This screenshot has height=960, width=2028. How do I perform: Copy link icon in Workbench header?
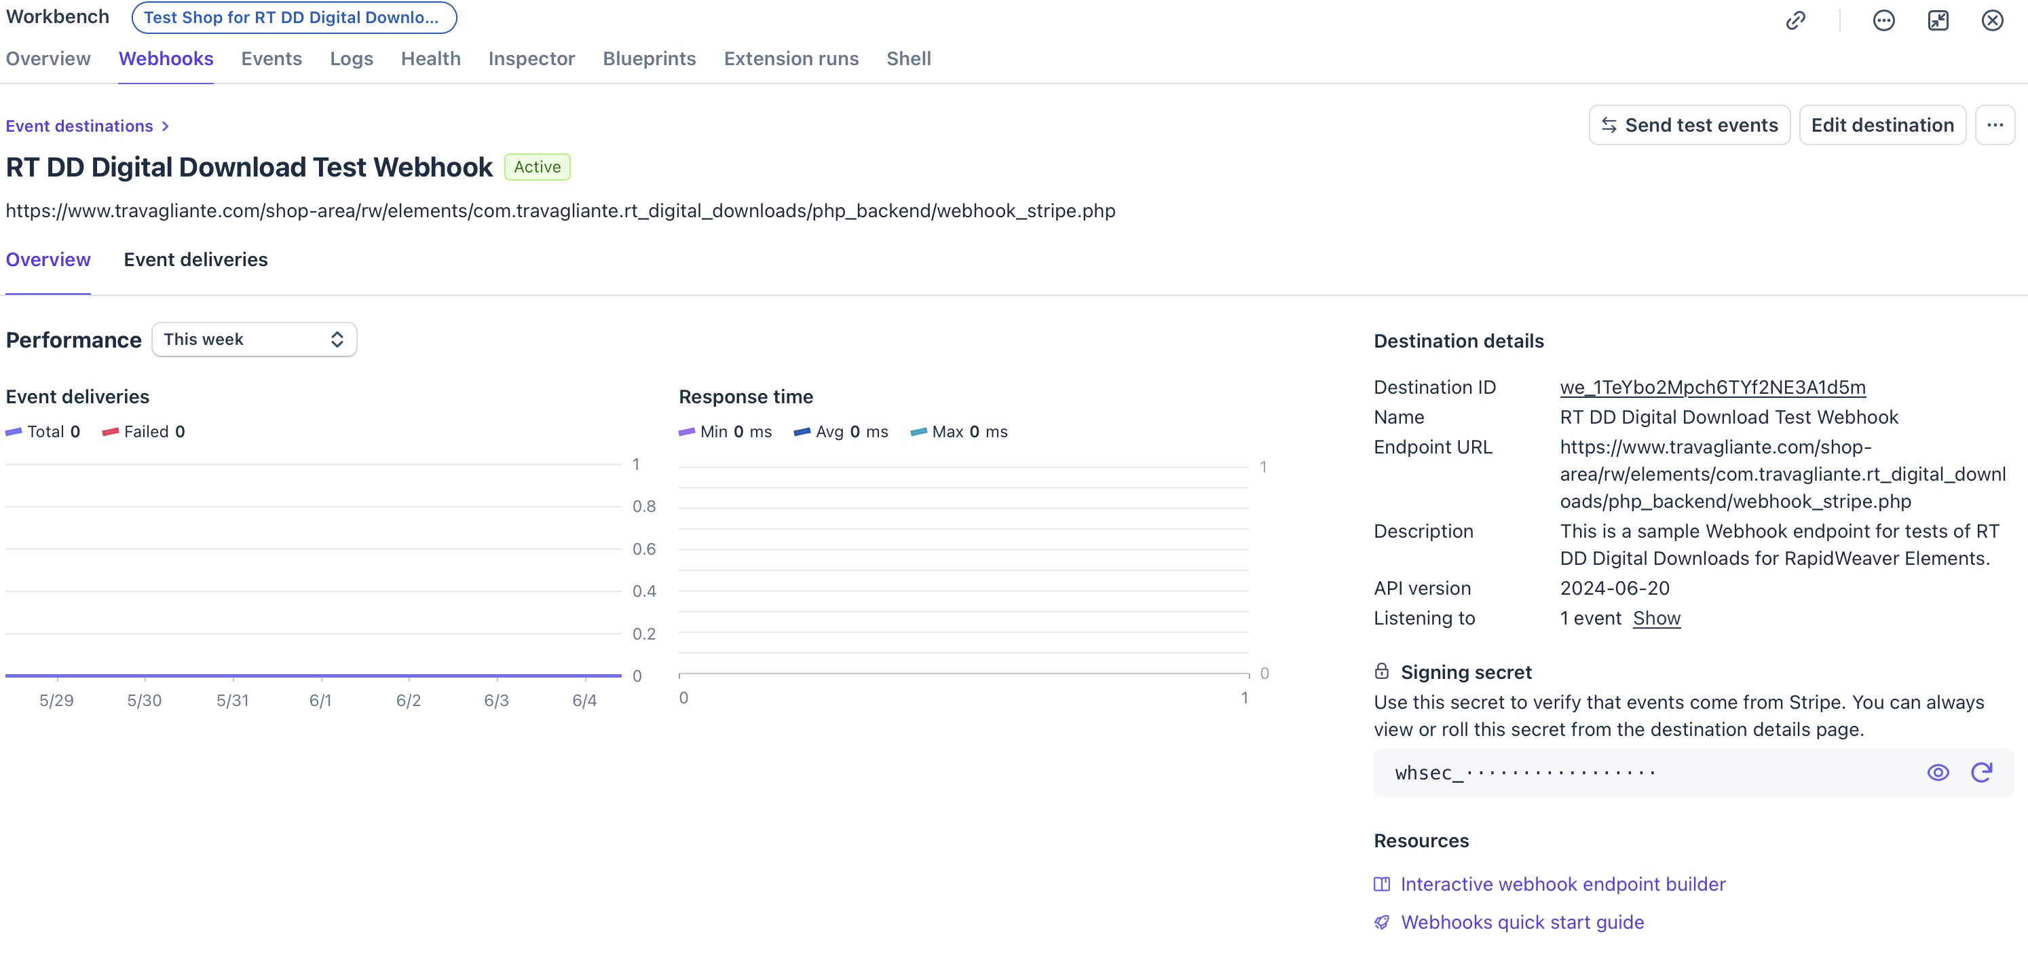click(1795, 20)
